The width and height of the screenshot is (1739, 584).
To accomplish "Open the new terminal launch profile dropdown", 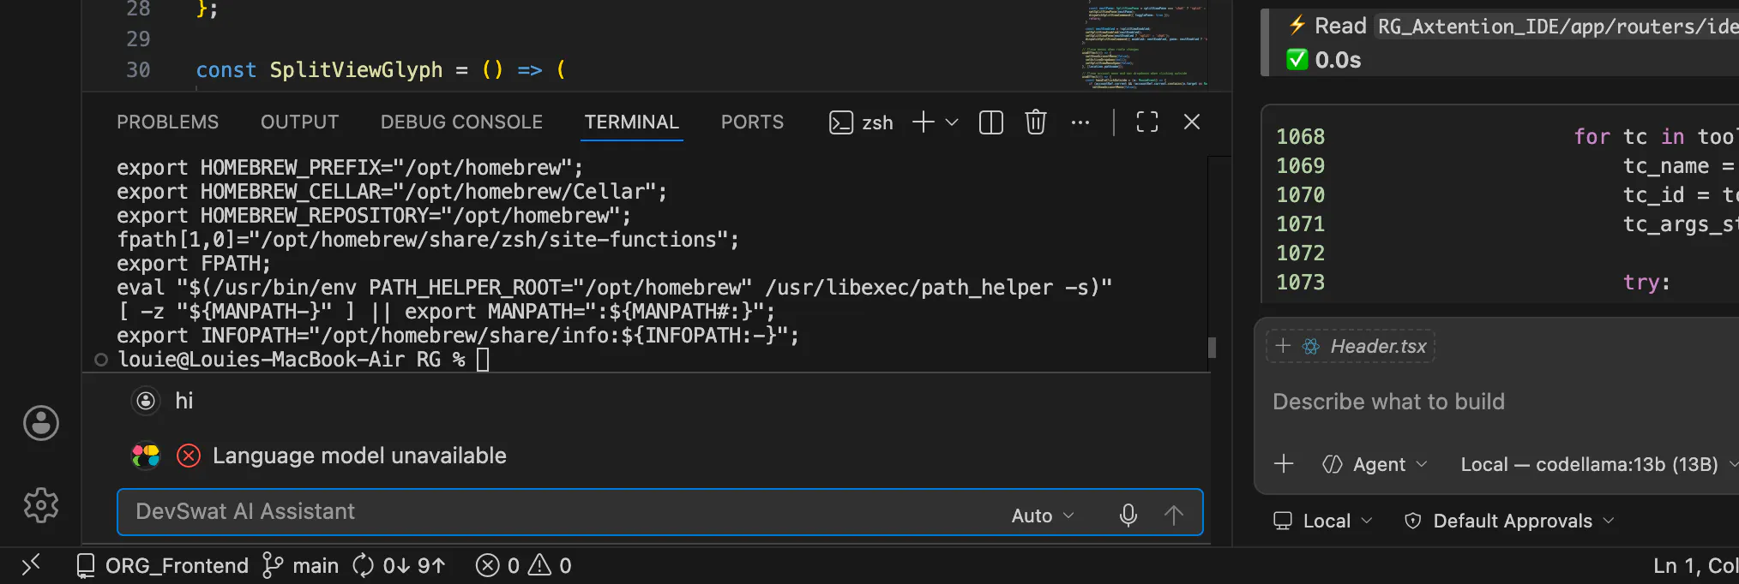I will click(x=952, y=122).
